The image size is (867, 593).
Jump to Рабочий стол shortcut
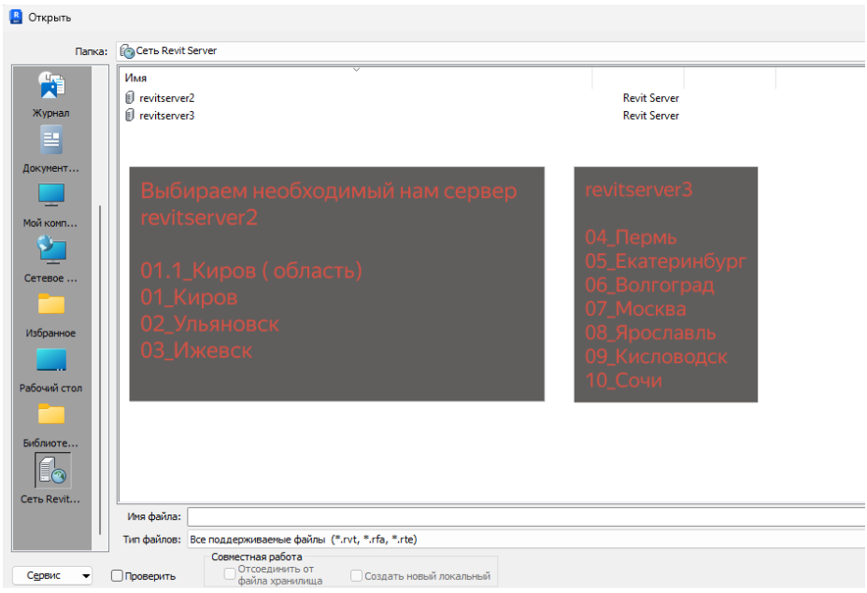click(50, 371)
